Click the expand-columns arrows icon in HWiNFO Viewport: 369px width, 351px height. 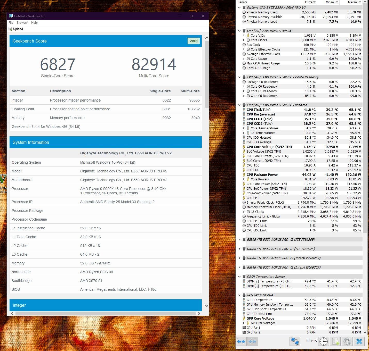tap(241, 341)
